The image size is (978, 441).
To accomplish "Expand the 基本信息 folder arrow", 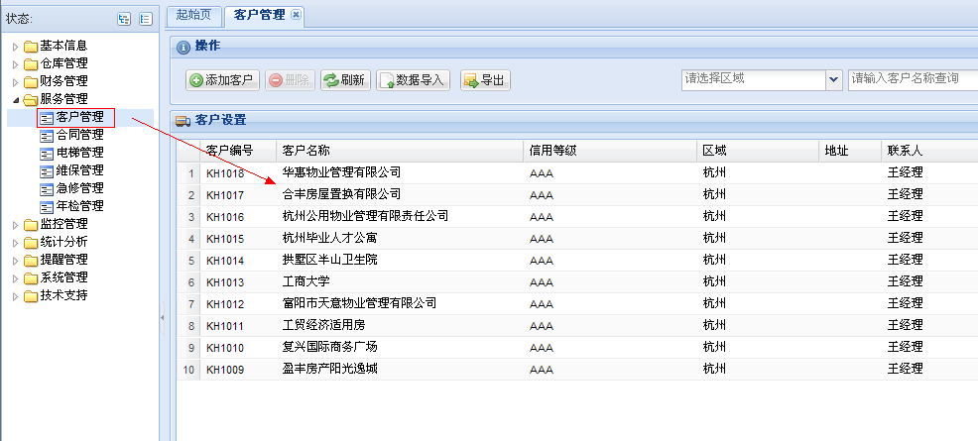I will tap(16, 47).
